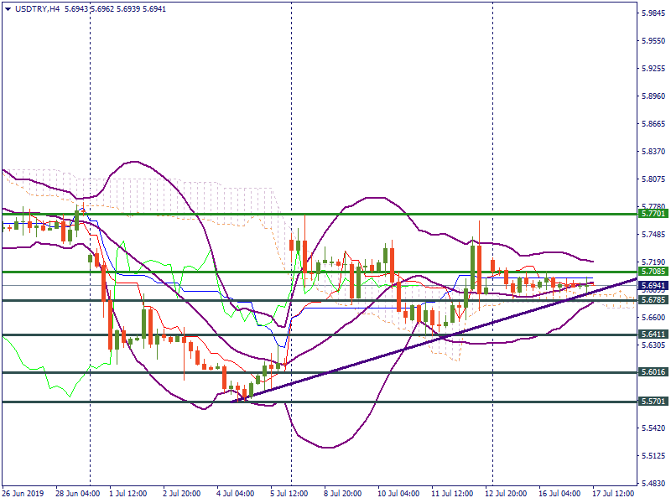The height and width of the screenshot is (503, 671).
Task: Select the 5.7085 green price level label
Action: pyautogui.click(x=653, y=272)
